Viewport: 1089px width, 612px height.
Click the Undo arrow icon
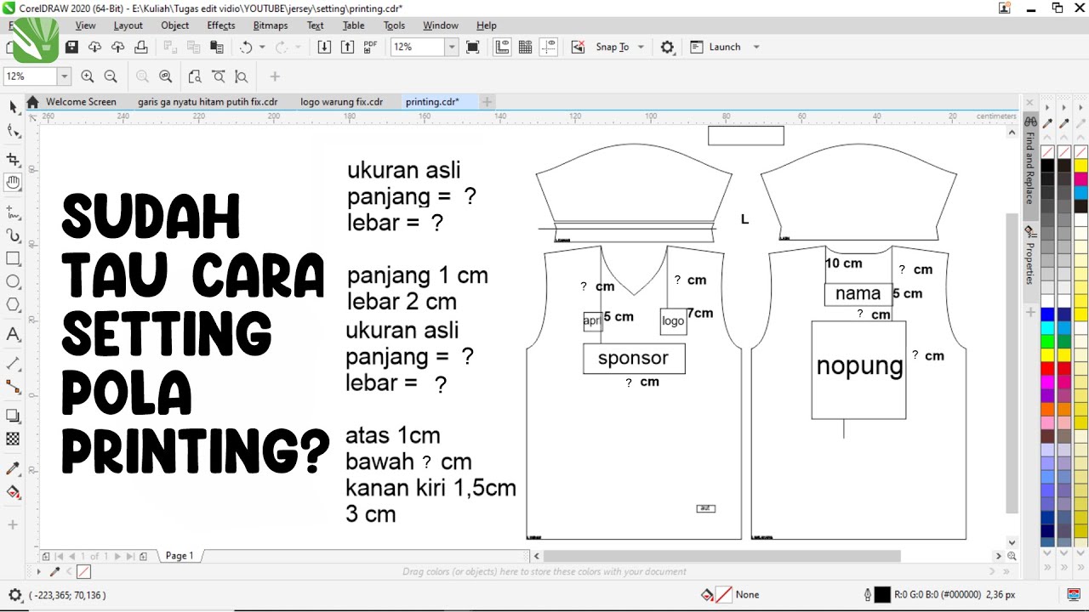(x=247, y=47)
